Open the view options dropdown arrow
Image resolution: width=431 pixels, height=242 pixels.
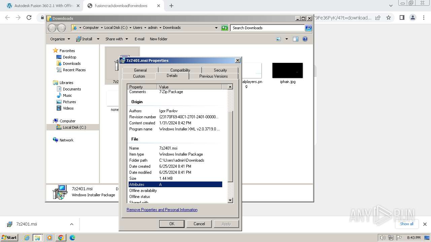point(287,39)
